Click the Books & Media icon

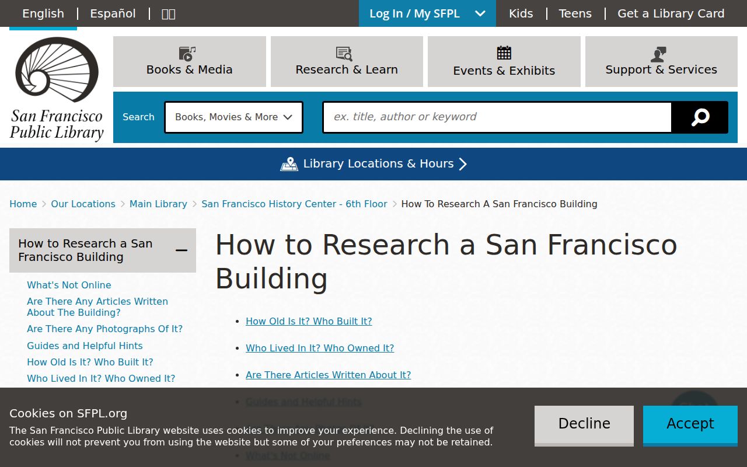[x=187, y=54]
